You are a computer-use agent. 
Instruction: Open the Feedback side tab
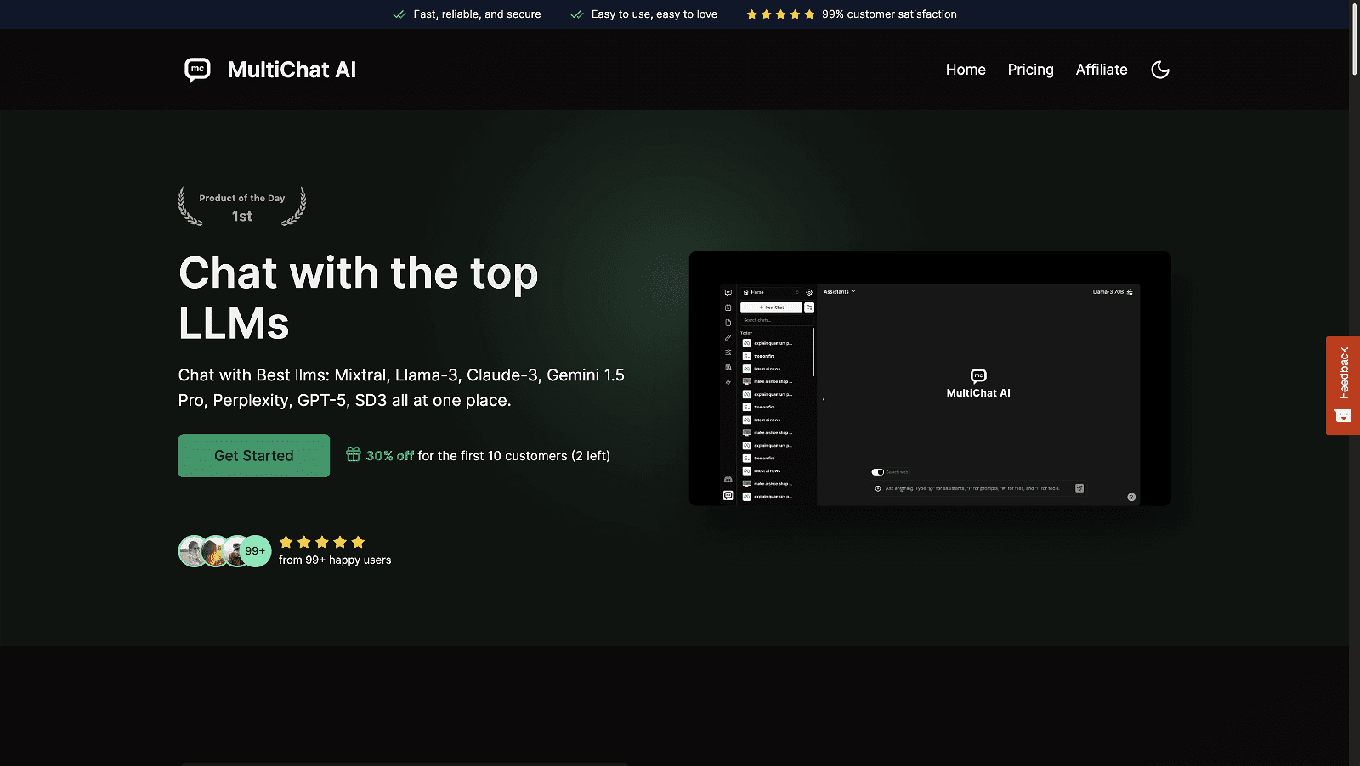click(x=1342, y=384)
